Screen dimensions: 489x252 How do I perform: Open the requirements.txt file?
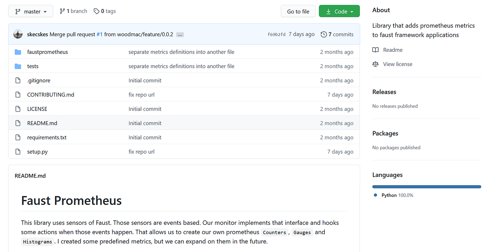coord(46,137)
